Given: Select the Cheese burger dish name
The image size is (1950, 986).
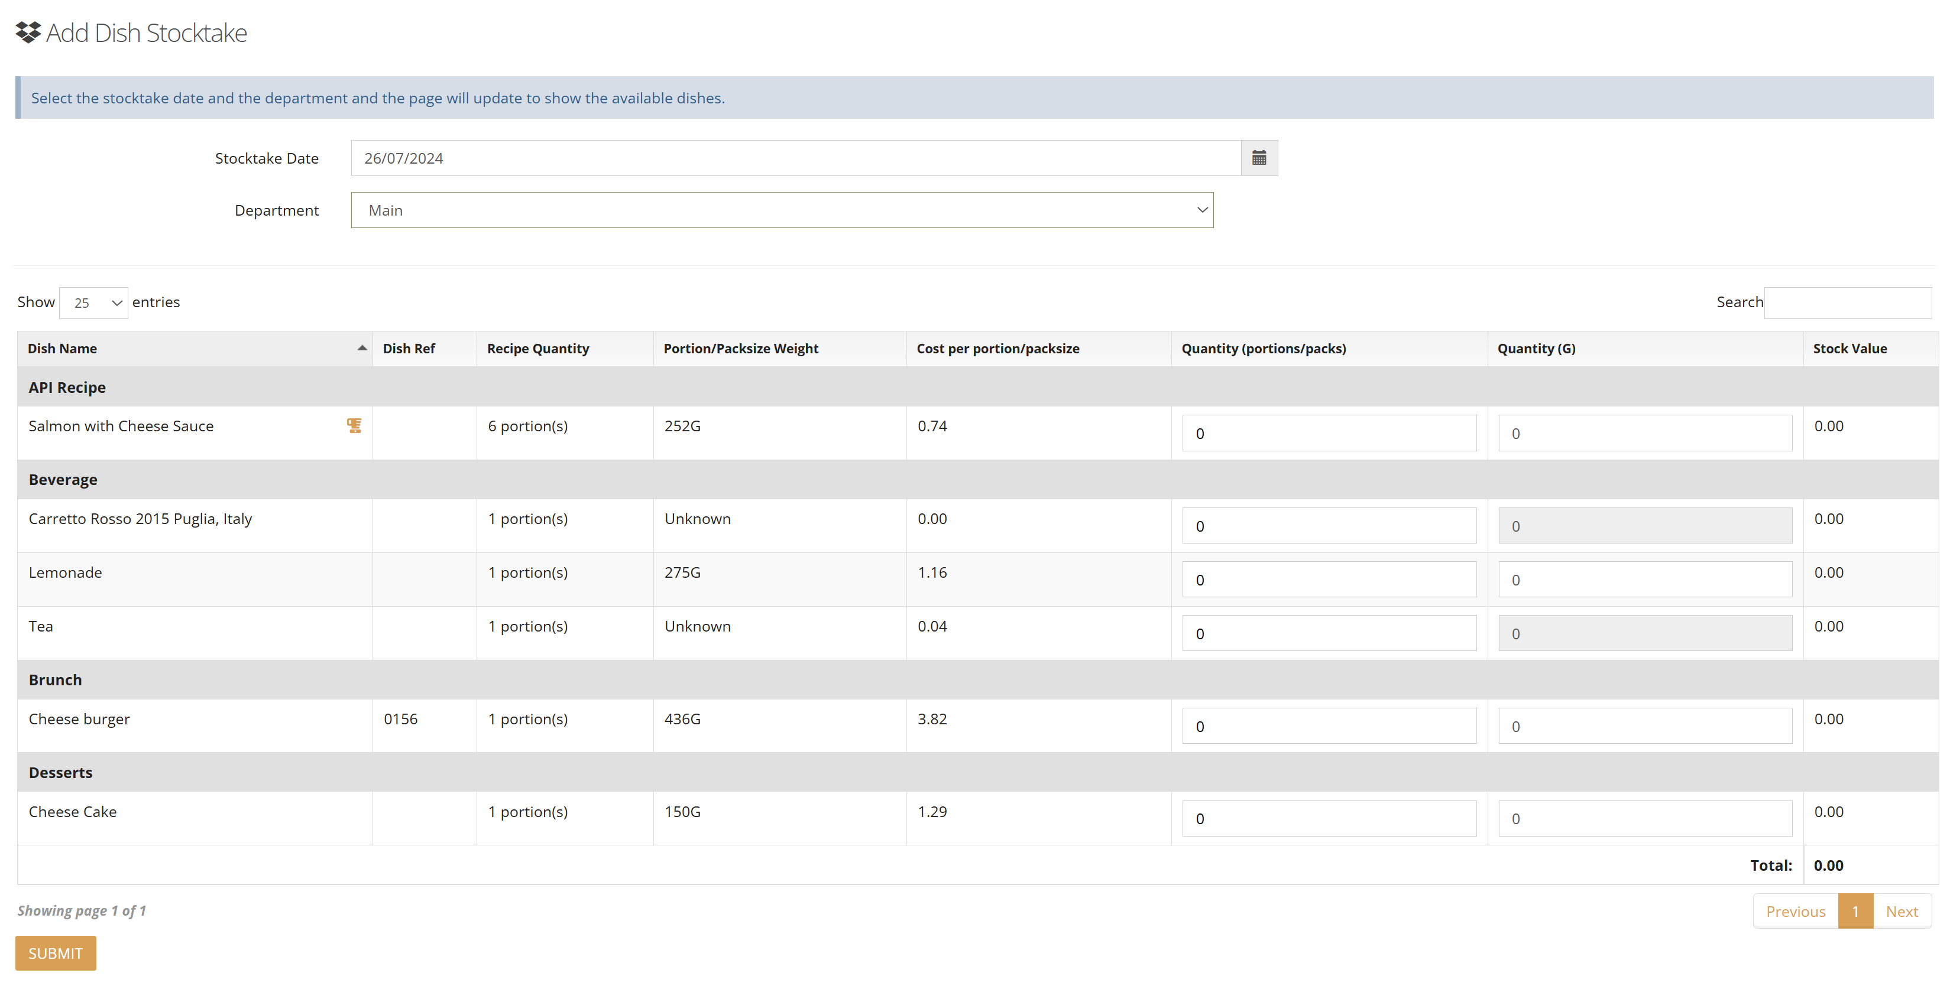Looking at the screenshot, I should pos(79,719).
